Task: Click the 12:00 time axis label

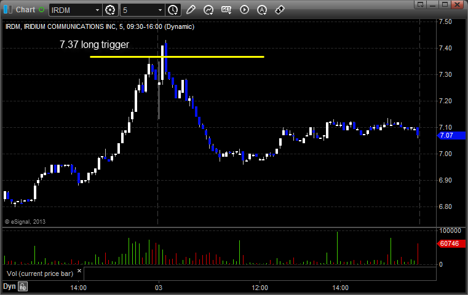Action: 260,288
